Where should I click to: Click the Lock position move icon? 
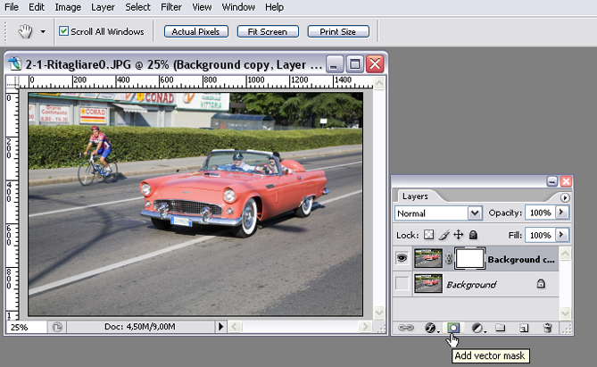pos(457,235)
